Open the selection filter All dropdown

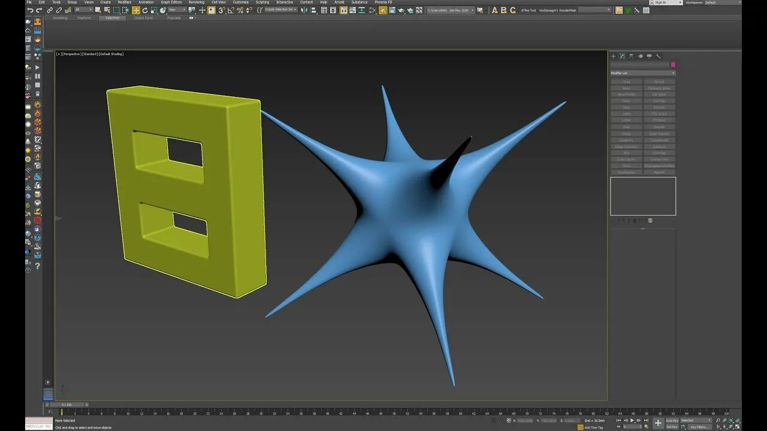pos(83,10)
